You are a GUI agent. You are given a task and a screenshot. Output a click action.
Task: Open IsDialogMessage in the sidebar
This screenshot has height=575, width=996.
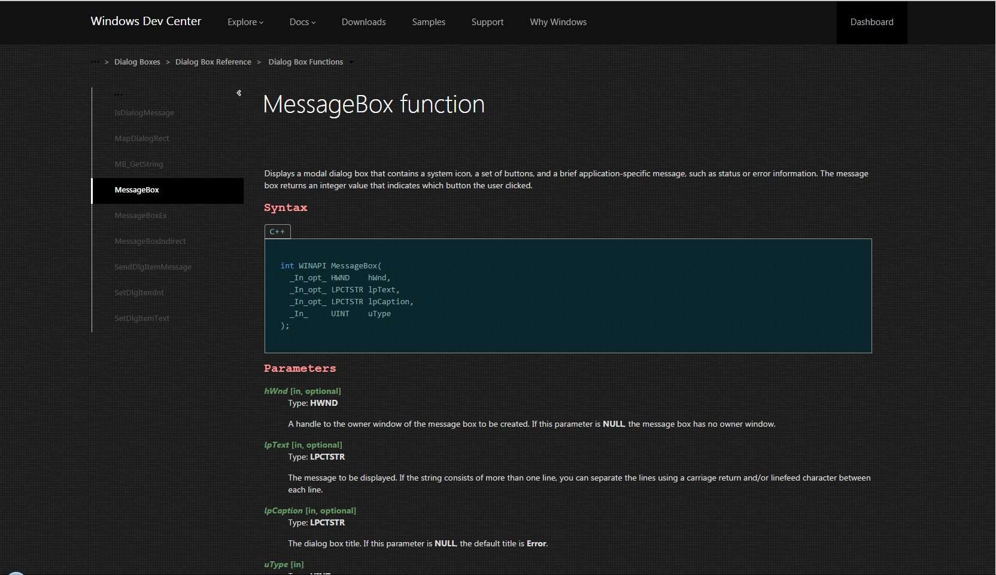[144, 113]
